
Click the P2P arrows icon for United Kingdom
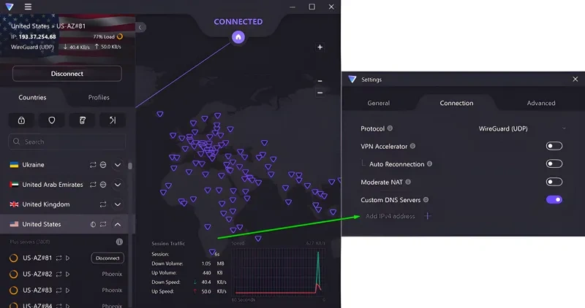click(103, 204)
